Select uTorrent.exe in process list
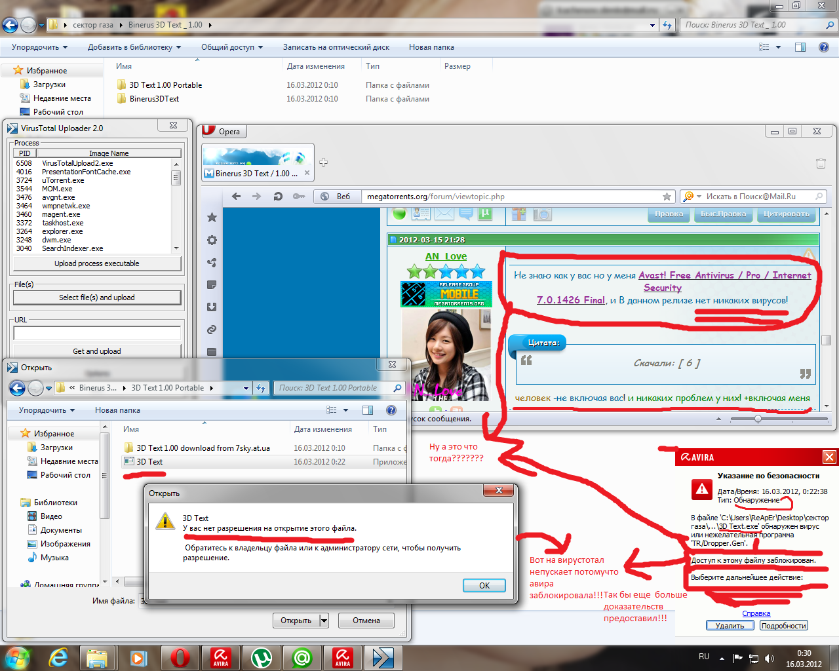 pyautogui.click(x=63, y=180)
